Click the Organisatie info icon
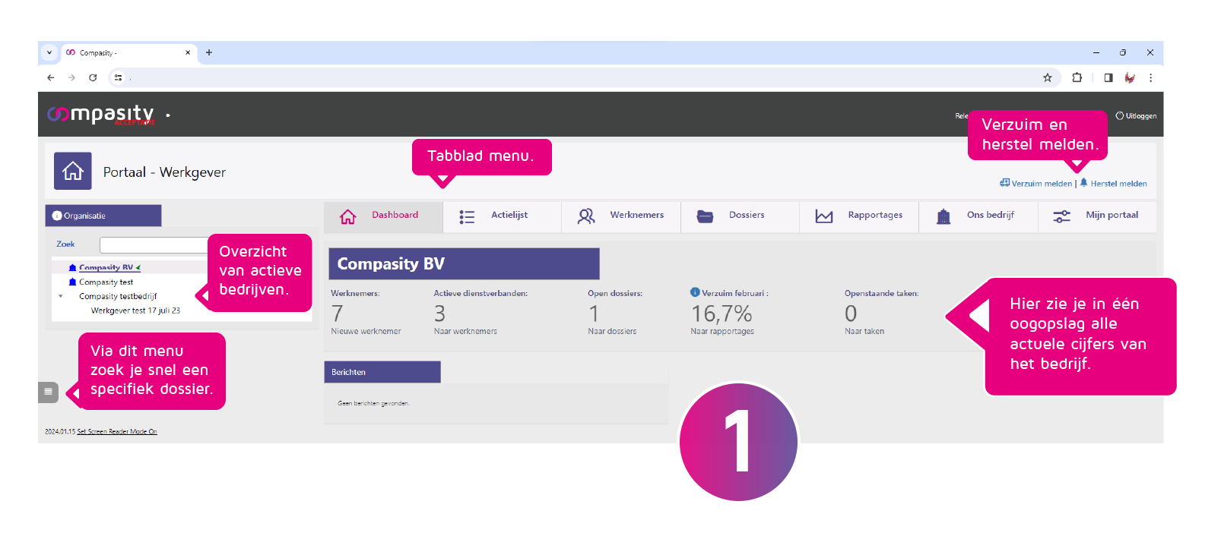The height and width of the screenshot is (539, 1221). [57, 216]
